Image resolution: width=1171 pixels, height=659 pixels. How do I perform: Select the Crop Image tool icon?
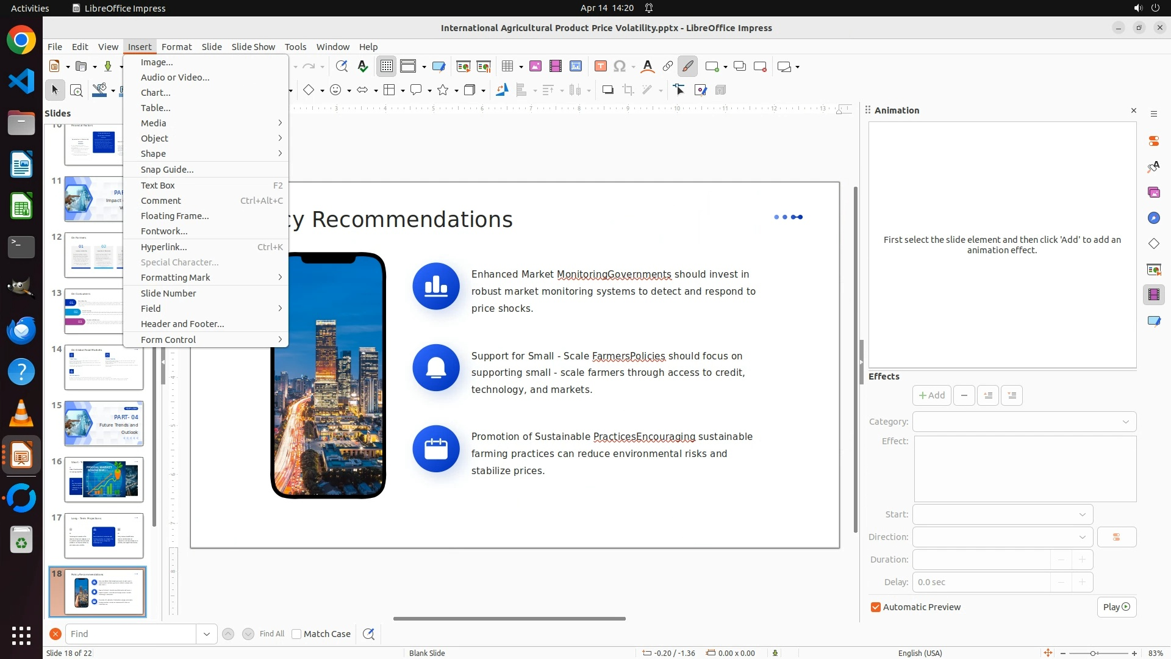pyautogui.click(x=628, y=90)
